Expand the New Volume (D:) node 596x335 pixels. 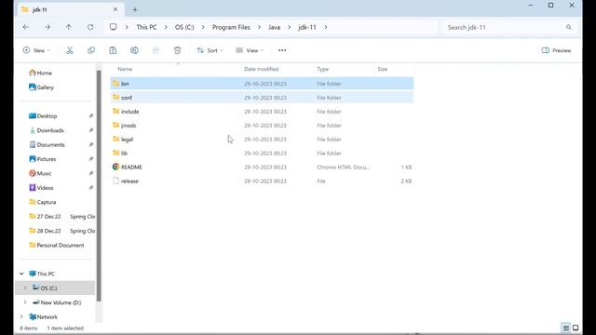(x=25, y=302)
